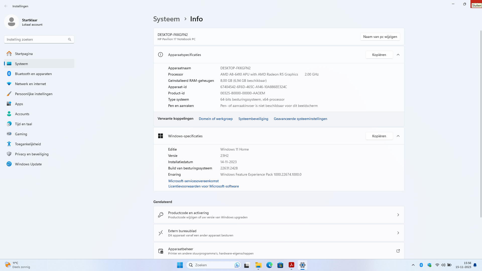This screenshot has width=482, height=271.
Task: Click the Startpagina home icon
Action: coord(9,54)
